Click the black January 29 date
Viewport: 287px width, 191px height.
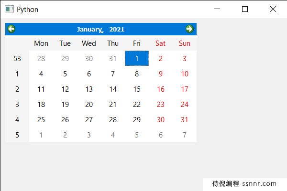137,119
